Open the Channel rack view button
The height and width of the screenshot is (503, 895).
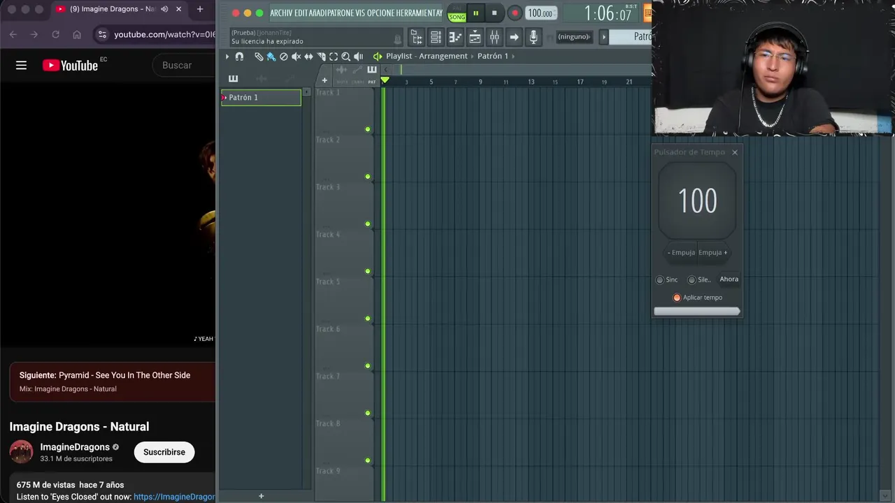click(x=436, y=36)
